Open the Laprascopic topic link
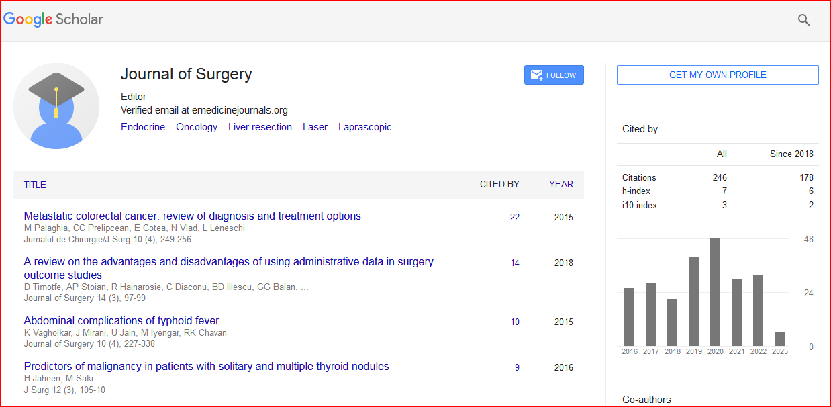831x407 pixels. point(364,127)
